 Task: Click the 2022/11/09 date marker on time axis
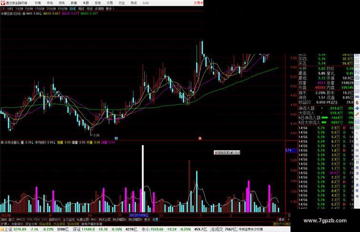coord(139,215)
